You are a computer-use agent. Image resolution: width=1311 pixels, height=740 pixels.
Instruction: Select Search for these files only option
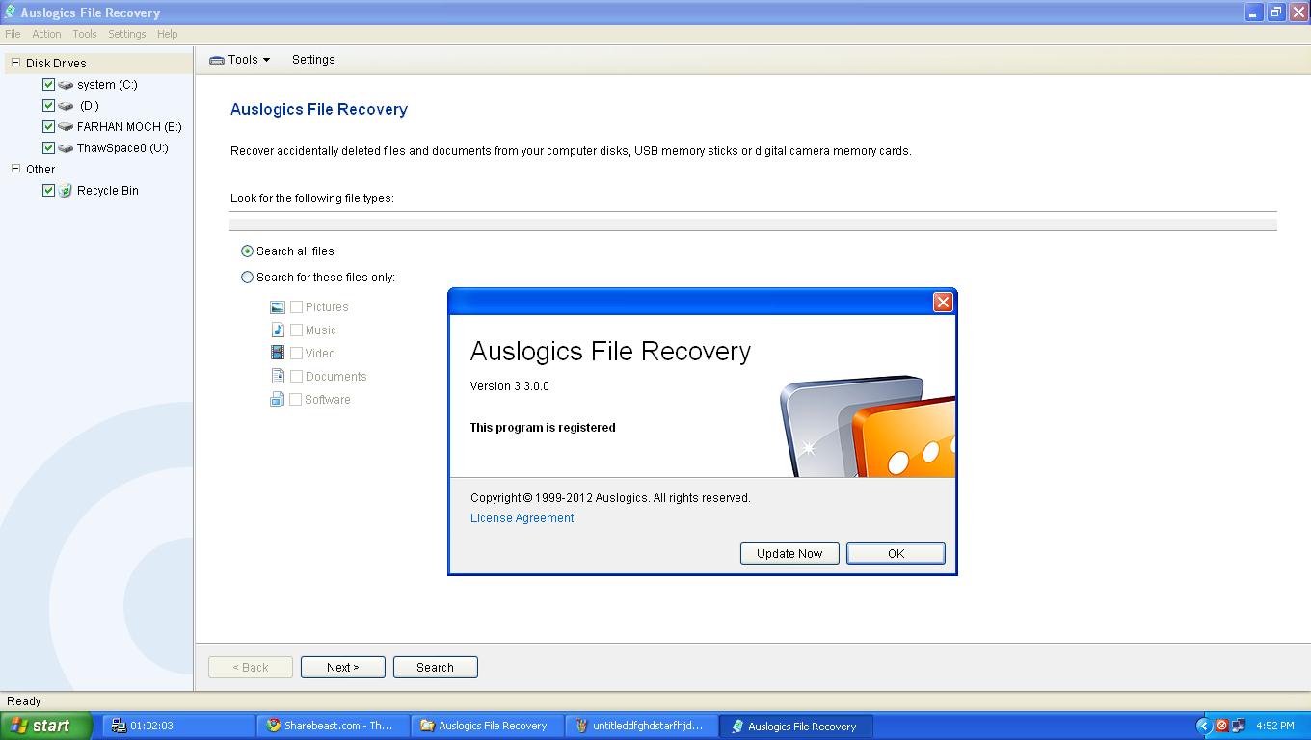click(247, 277)
